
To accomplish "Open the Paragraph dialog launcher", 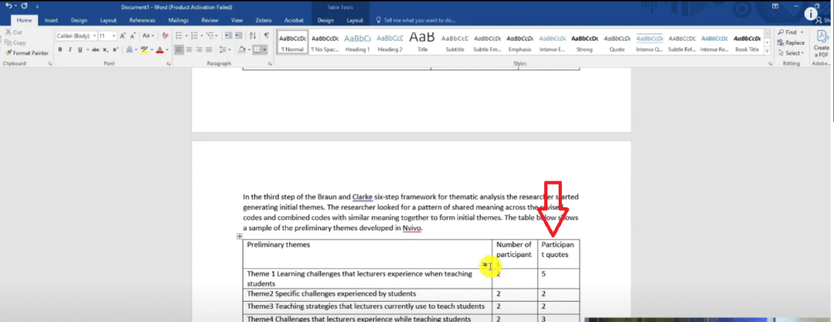I will 270,63.
